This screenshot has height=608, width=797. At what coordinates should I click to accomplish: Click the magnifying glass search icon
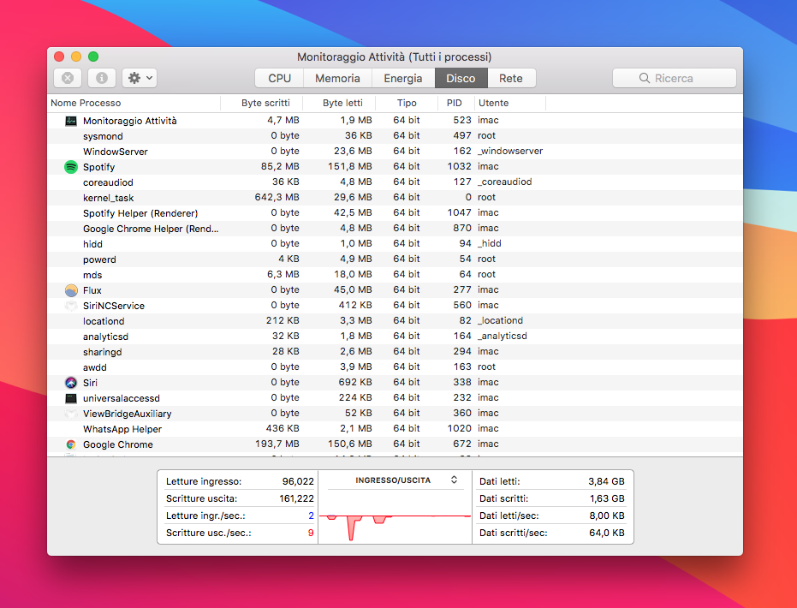click(x=644, y=78)
